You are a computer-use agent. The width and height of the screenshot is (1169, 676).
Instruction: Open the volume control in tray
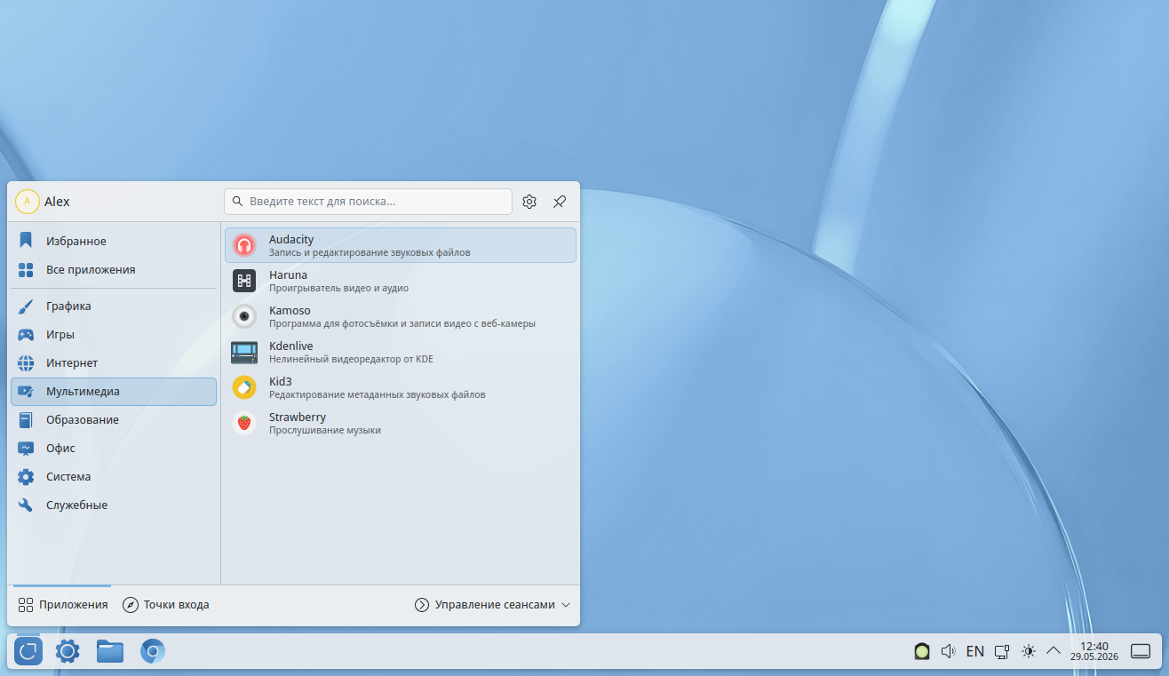(x=948, y=651)
